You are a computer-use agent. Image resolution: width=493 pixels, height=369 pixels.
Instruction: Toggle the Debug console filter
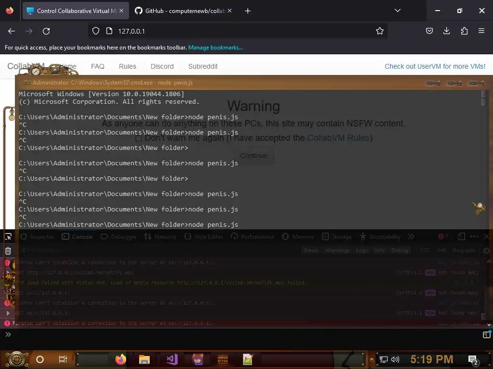[x=399, y=250]
